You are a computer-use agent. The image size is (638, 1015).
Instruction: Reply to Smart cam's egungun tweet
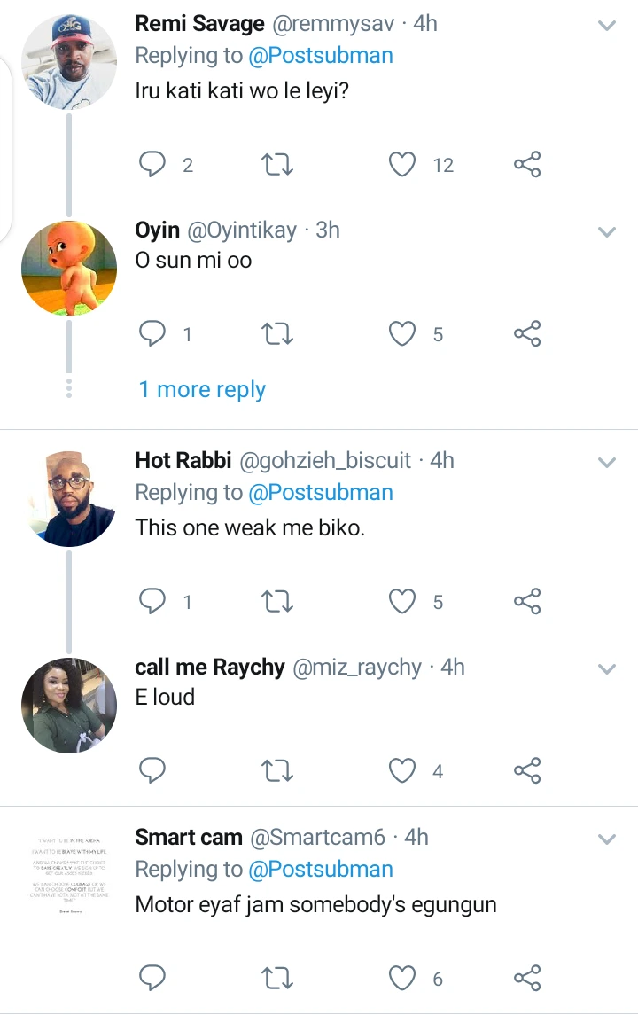coord(153,978)
